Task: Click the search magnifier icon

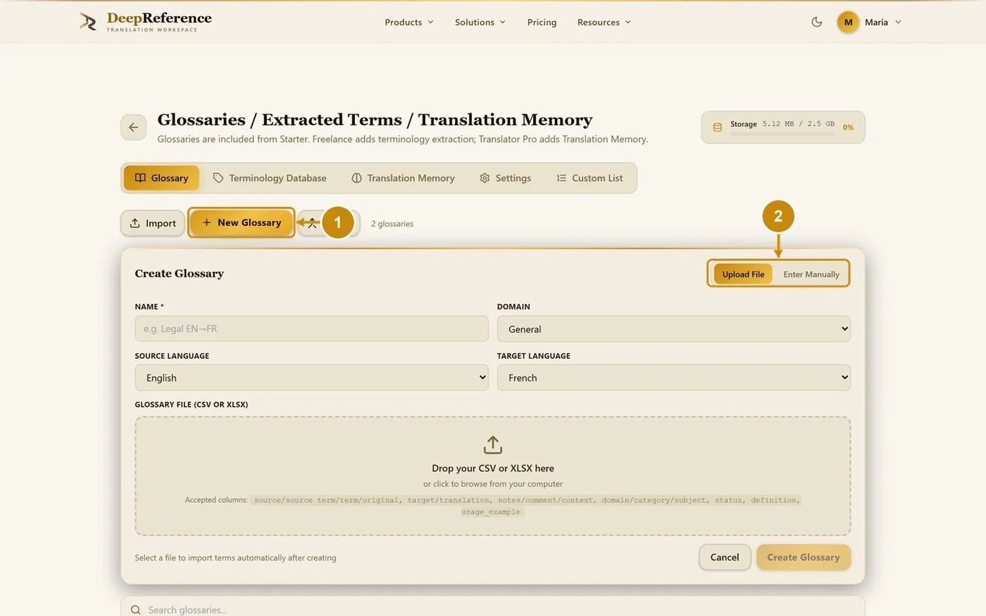Action: [136, 610]
